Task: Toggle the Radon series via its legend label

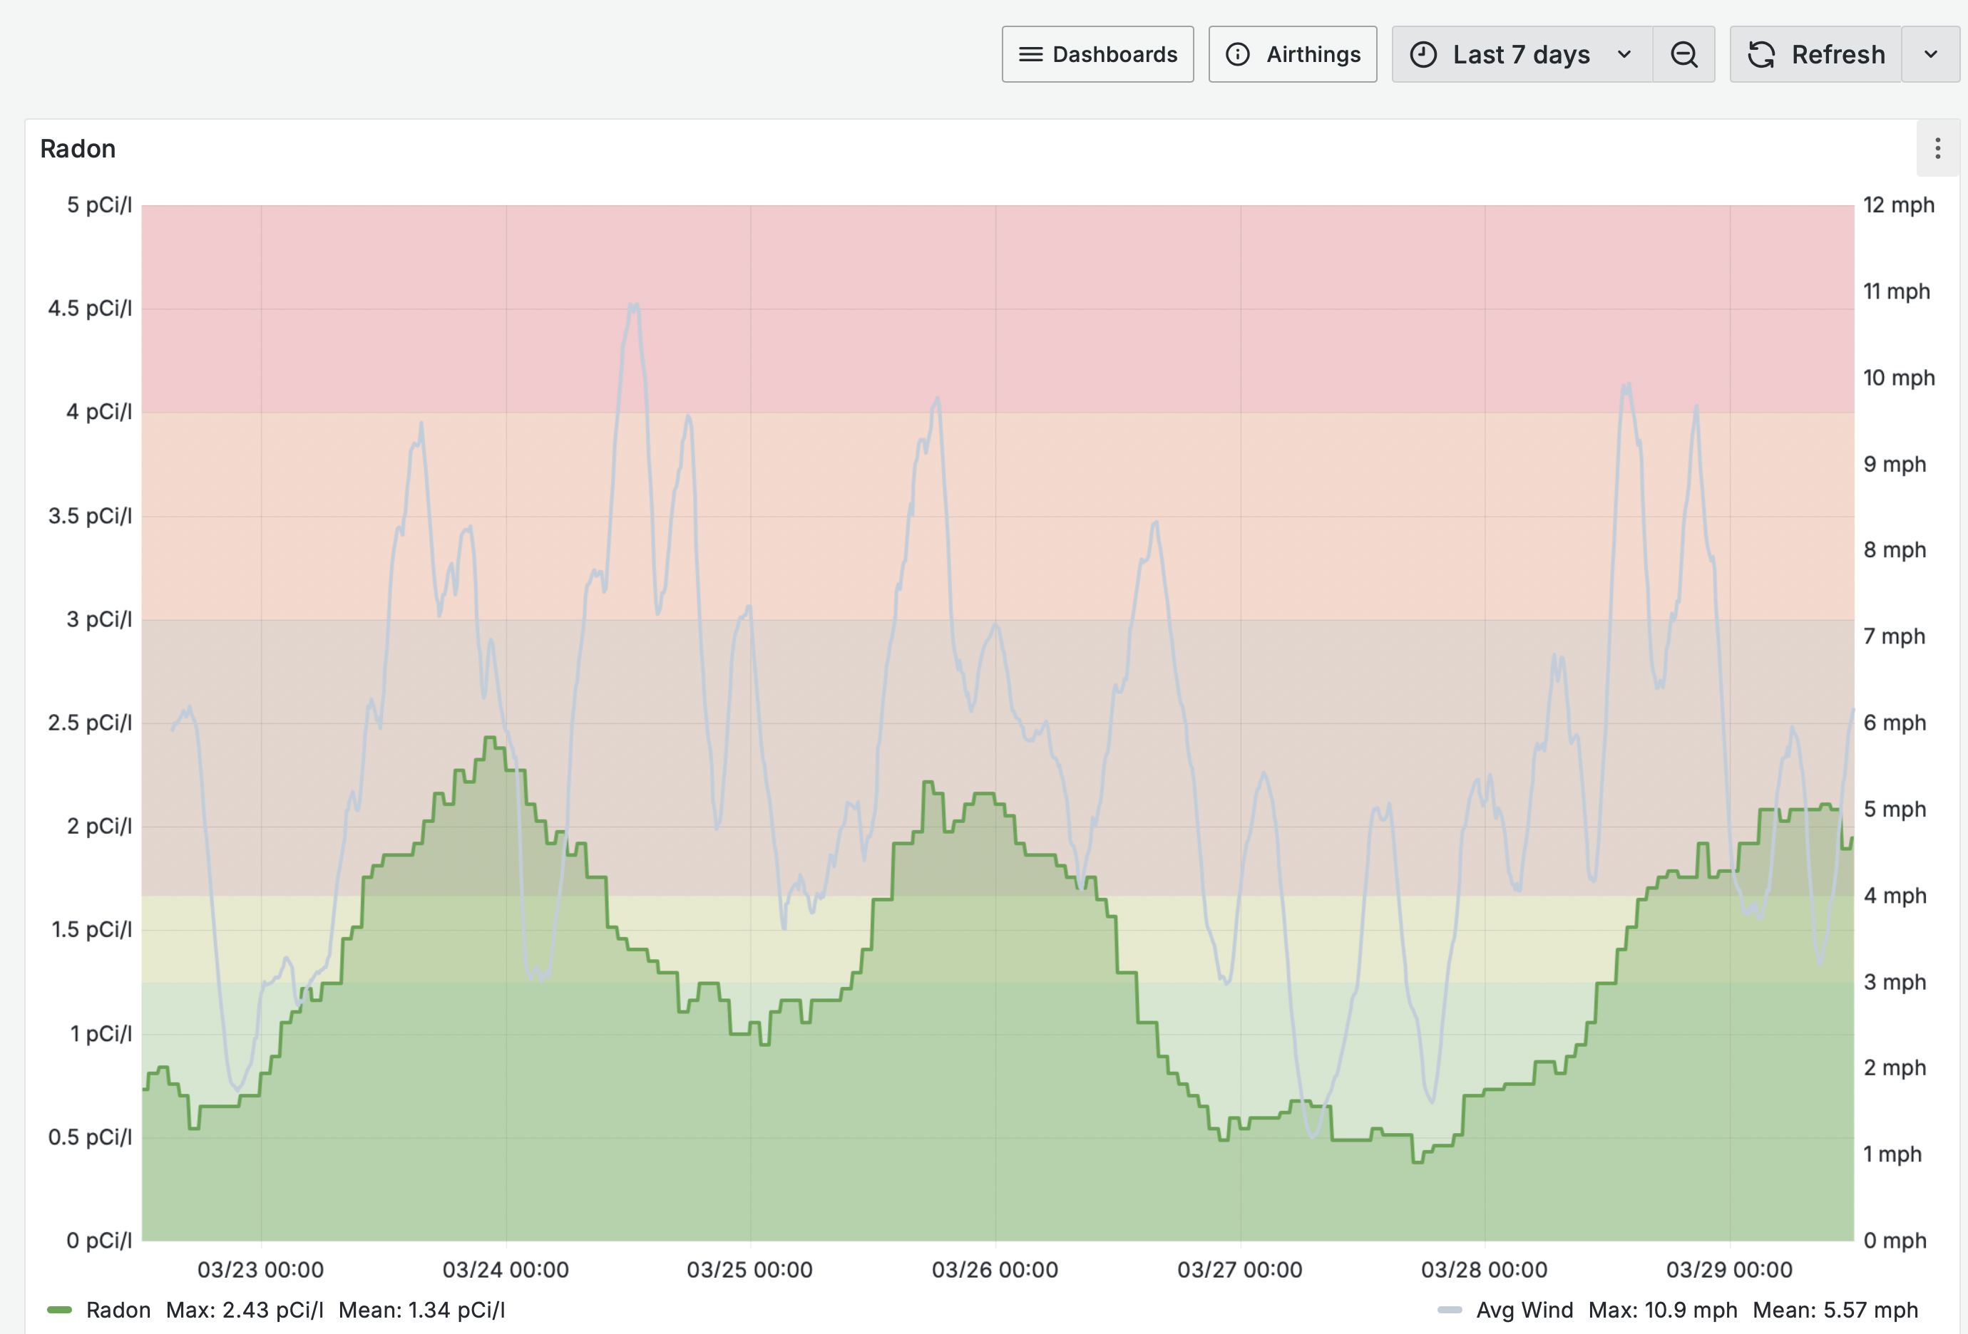Action: pyautogui.click(x=118, y=1310)
